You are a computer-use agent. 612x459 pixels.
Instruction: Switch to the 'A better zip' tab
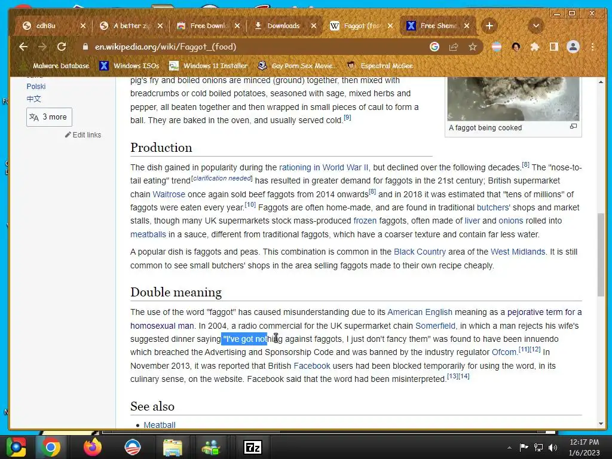(131, 26)
